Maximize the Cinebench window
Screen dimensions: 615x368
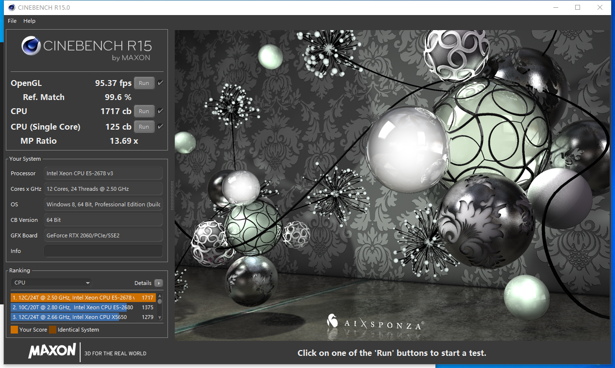tap(578, 7)
